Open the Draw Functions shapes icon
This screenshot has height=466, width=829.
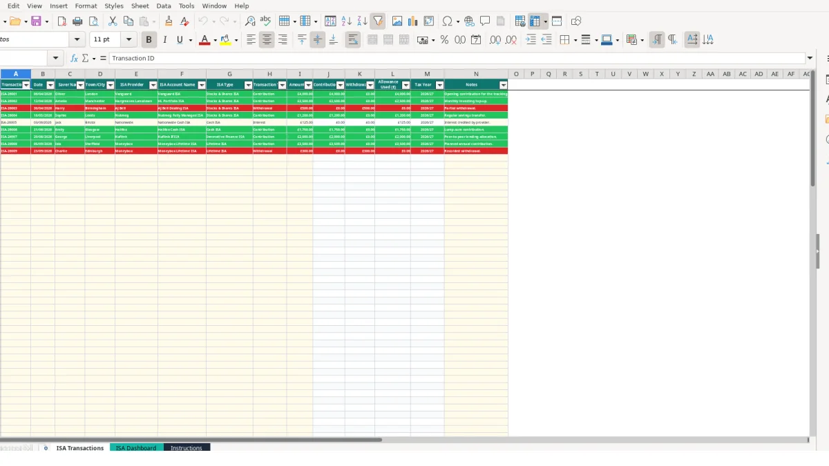click(576, 21)
